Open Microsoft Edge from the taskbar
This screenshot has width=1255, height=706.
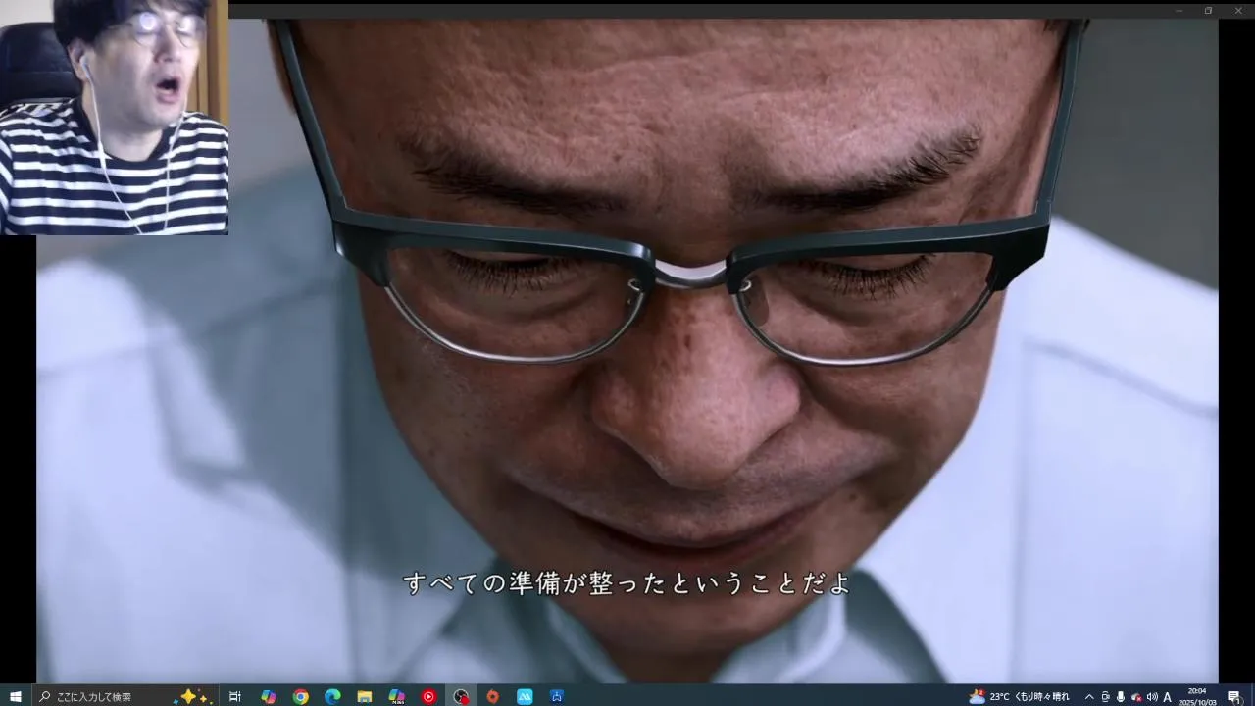[x=332, y=696]
